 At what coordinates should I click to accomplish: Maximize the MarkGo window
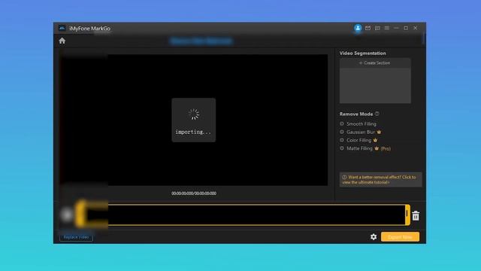coord(406,28)
